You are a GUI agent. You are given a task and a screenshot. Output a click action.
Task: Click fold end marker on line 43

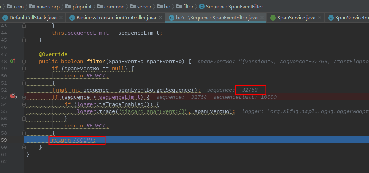(24, 26)
